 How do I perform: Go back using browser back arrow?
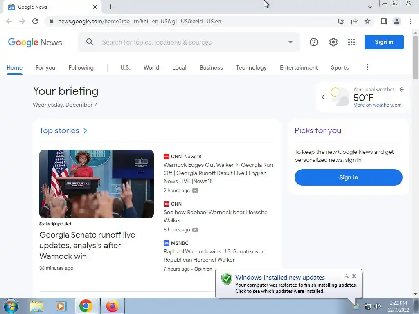[x=9, y=21]
